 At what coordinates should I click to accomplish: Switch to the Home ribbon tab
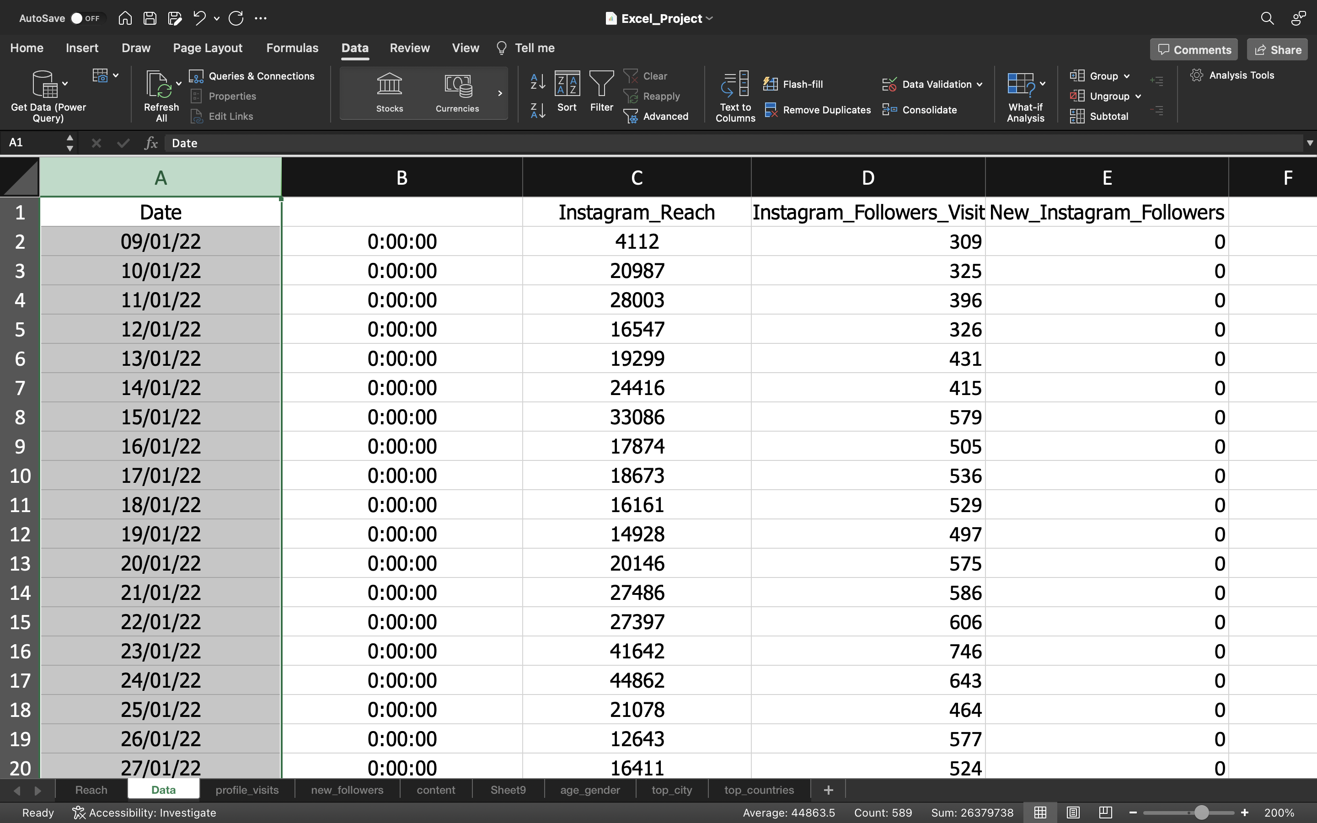coord(27,48)
